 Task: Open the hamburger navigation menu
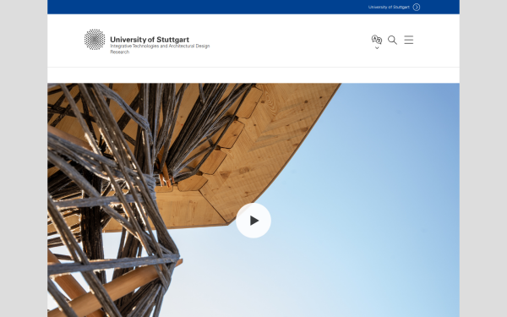tap(409, 40)
